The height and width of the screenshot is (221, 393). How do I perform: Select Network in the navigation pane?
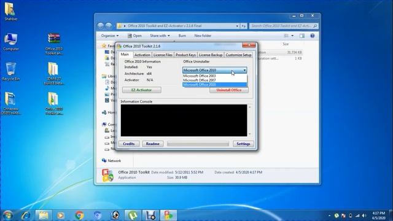(112, 161)
